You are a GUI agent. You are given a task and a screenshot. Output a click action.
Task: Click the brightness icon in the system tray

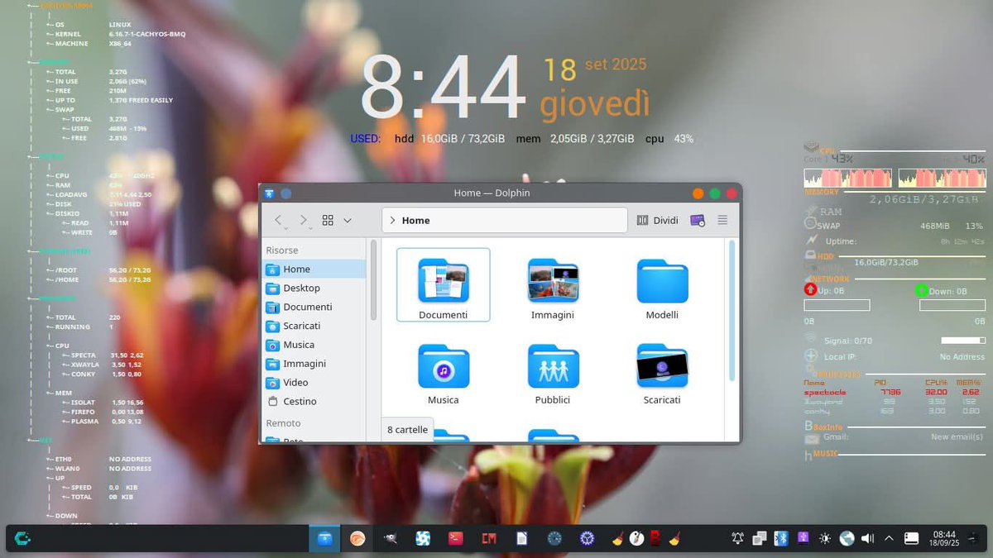[x=824, y=538]
